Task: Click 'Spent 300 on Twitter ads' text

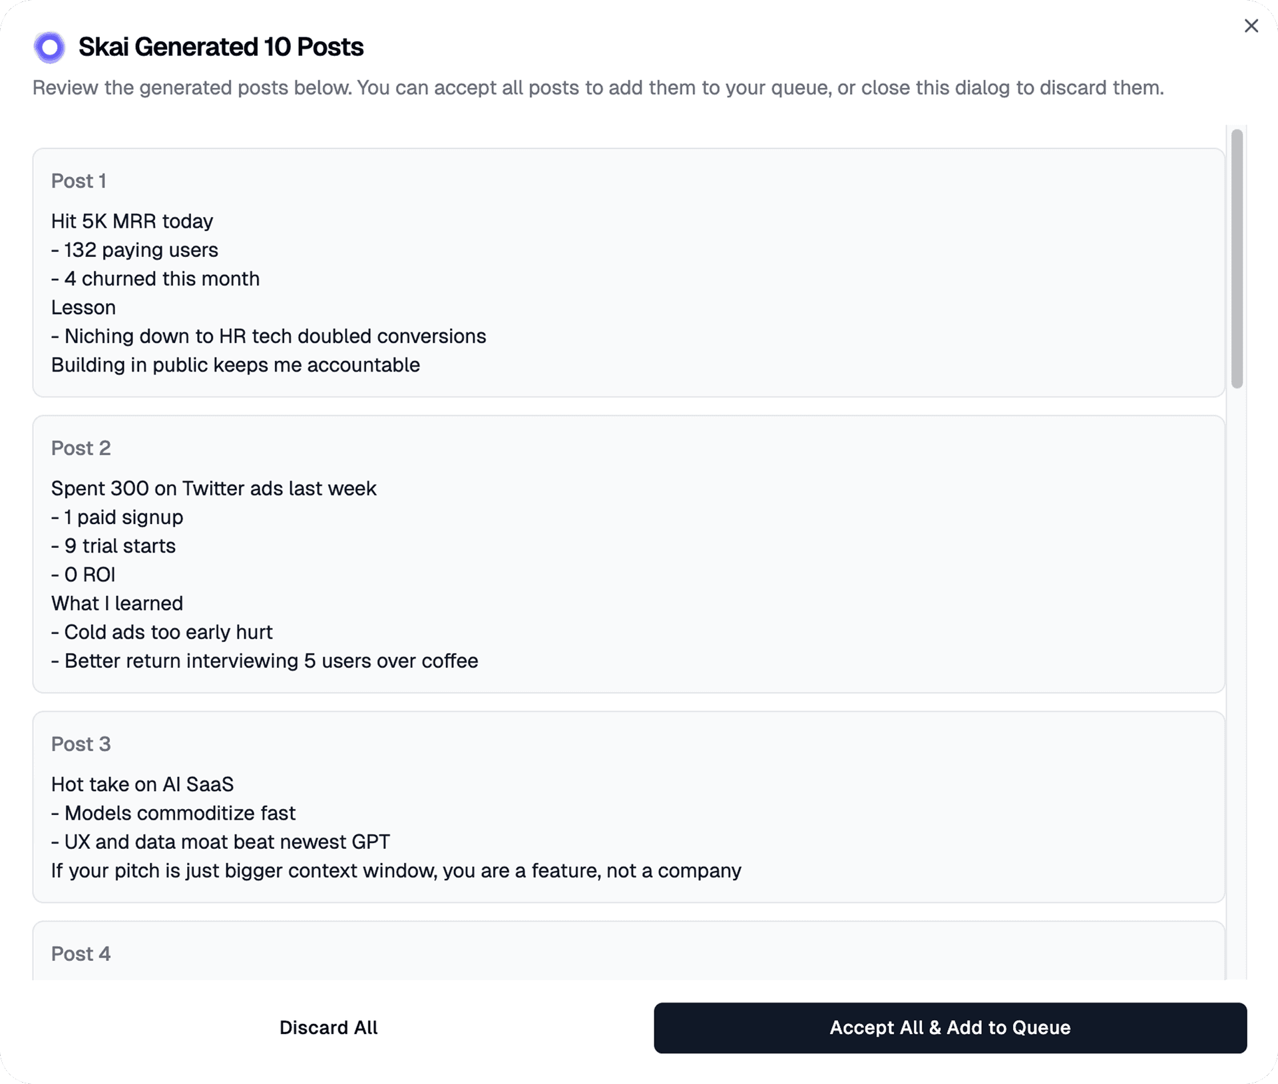Action: 214,488
